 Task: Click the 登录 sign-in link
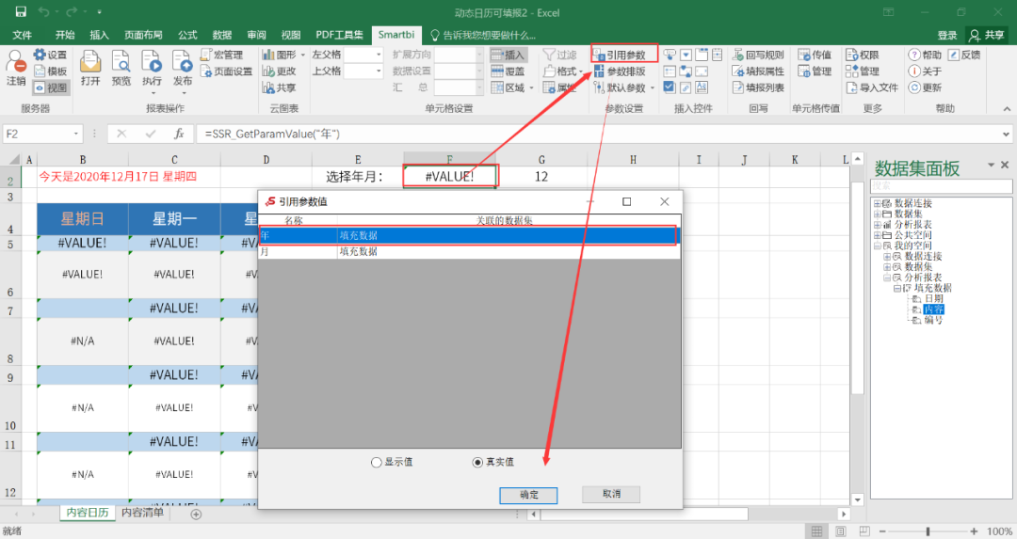[947, 35]
